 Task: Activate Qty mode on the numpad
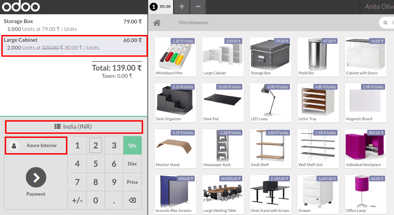pyautogui.click(x=133, y=145)
